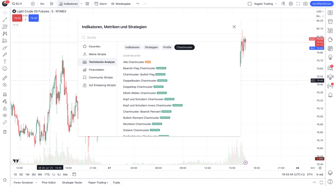334x186 pixels.
Task: Expand the candle interval 5m dropdown
Action: click(x=42, y=4)
